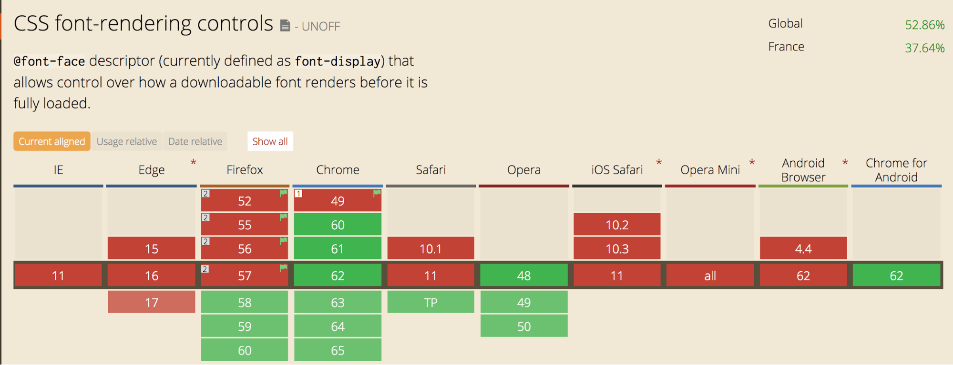Click the Global 52.86% percentage
Screen dimensions: 953x365
pyautogui.click(x=925, y=23)
